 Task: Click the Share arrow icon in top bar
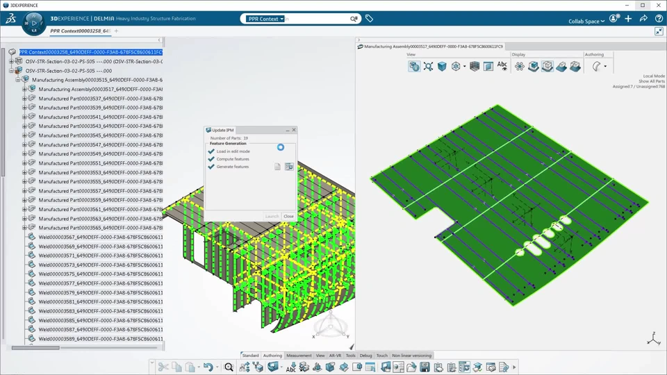[643, 19]
